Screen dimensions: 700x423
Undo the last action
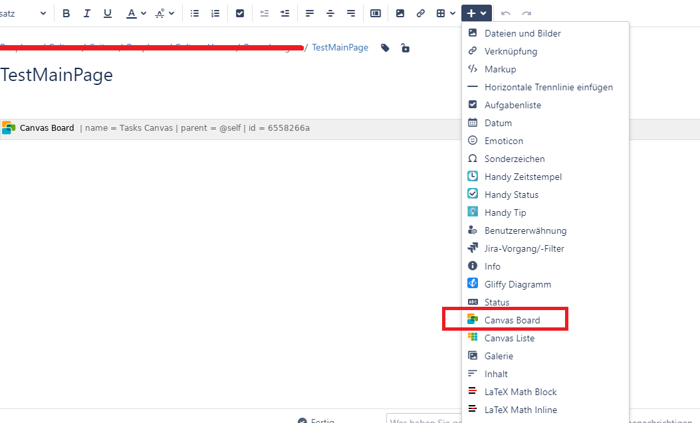coord(505,13)
